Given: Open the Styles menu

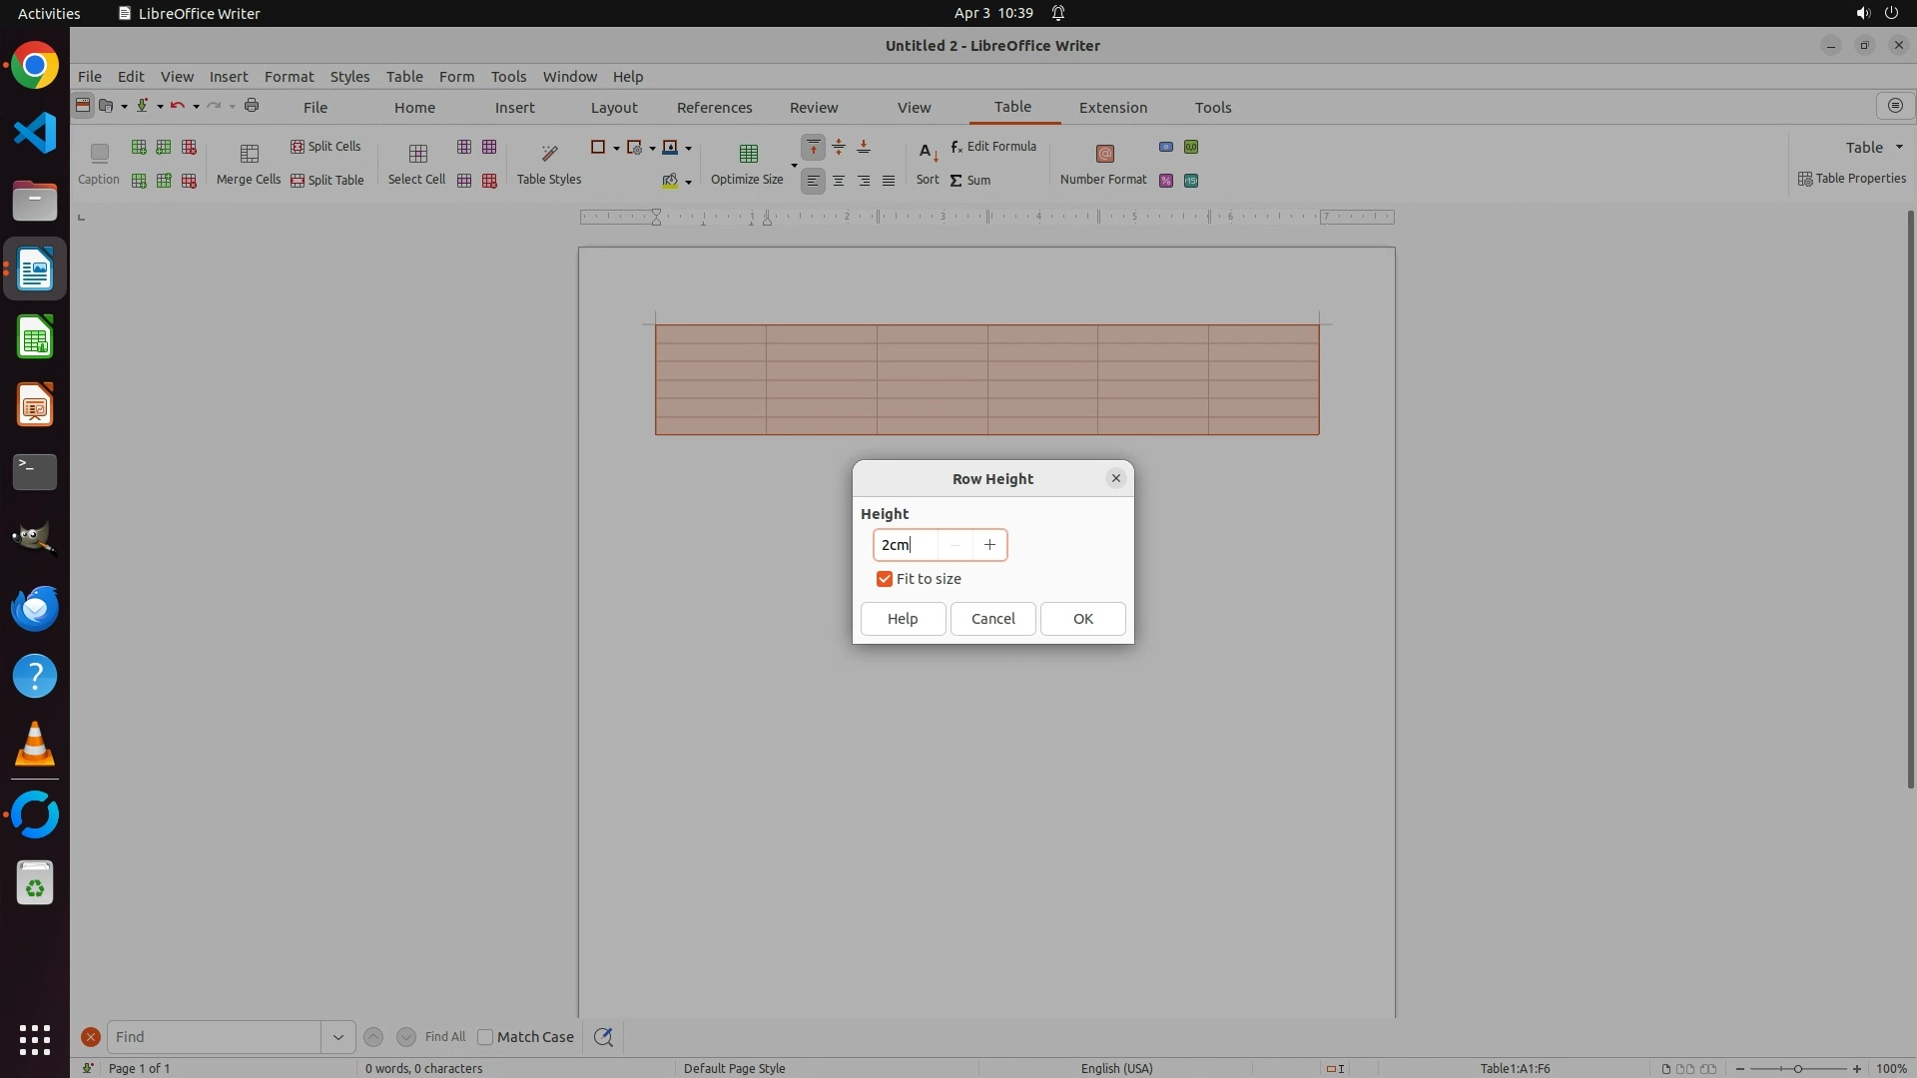Looking at the screenshot, I should pyautogui.click(x=349, y=77).
